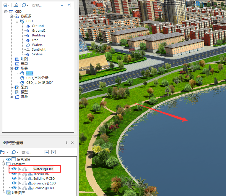Click the layer manager search magnifier icon
Viewport: 226px width, 196px height.
pos(14,152)
